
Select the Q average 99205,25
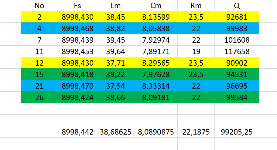tap(237, 132)
